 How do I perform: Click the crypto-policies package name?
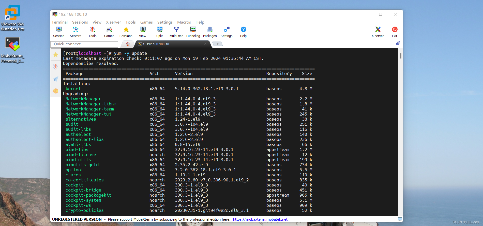(x=84, y=210)
